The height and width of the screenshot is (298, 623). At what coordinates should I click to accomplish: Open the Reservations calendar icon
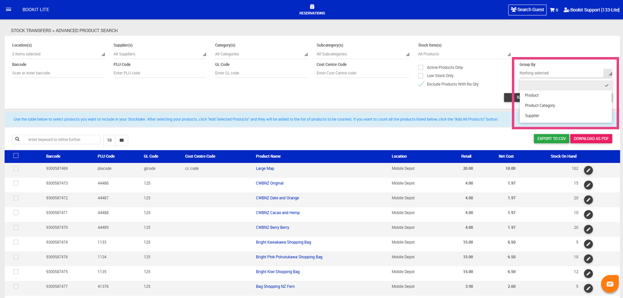[x=312, y=7]
